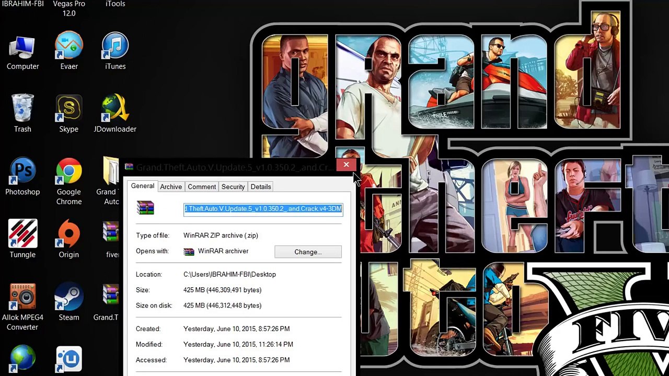
Task: Click the title bar WinRAR icon
Action: coord(129,167)
